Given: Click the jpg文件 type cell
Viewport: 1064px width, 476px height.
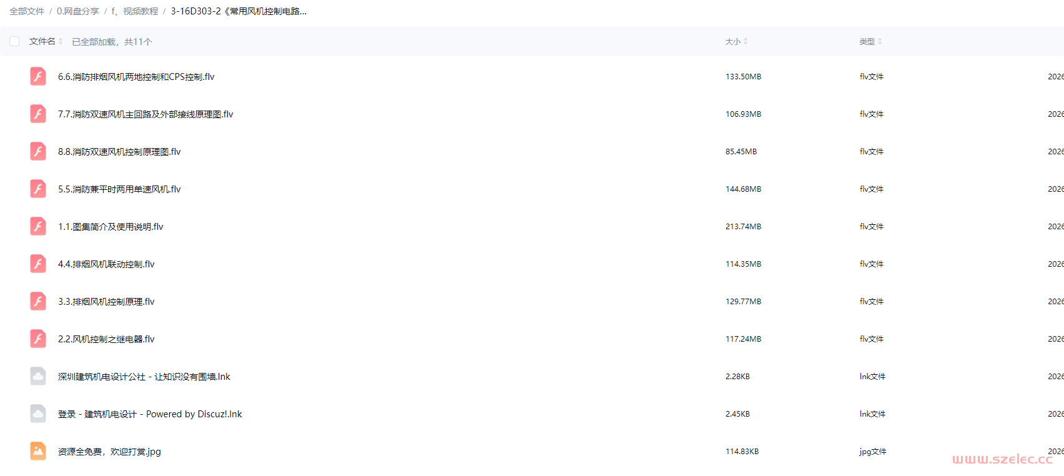Looking at the screenshot, I should coord(873,452).
